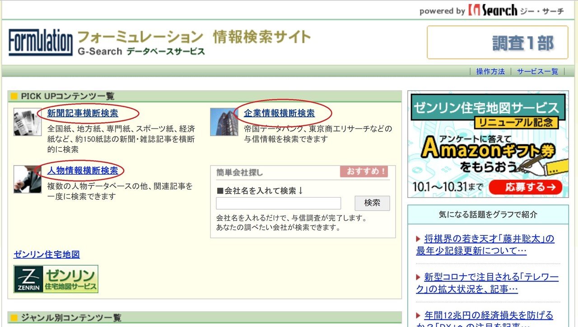Open the 年間12兆円の経済損失 article link
The width and height of the screenshot is (578, 327).
click(x=485, y=318)
